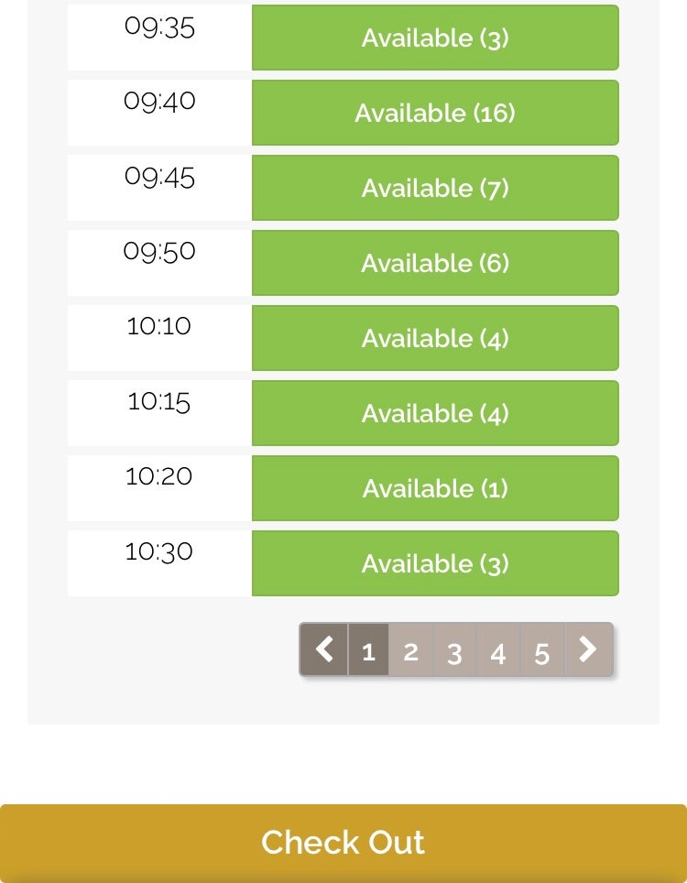
Task: Open page 3 of time slots
Action: 454,649
